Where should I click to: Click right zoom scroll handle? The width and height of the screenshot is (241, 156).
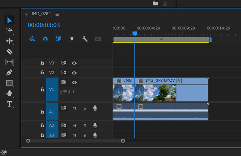click(123, 141)
